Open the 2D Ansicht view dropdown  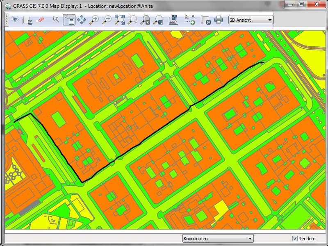[251, 20]
